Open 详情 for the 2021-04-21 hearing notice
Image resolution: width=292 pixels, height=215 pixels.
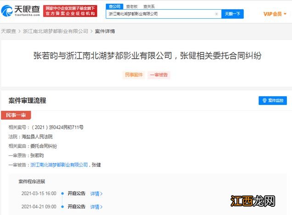coord(96,207)
